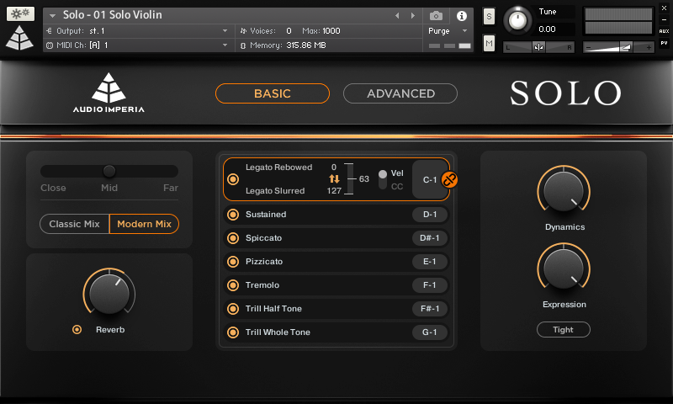
Task: Toggle the Reverb on/off button
Action: click(x=77, y=330)
